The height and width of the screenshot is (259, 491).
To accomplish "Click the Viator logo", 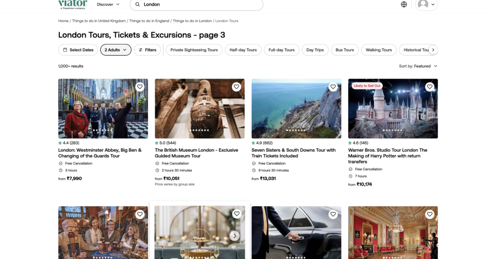I will [x=73, y=4].
